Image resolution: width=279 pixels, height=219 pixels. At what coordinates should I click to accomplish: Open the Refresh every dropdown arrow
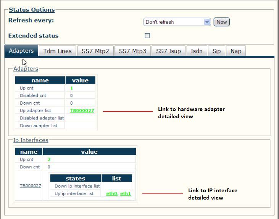(x=207, y=22)
